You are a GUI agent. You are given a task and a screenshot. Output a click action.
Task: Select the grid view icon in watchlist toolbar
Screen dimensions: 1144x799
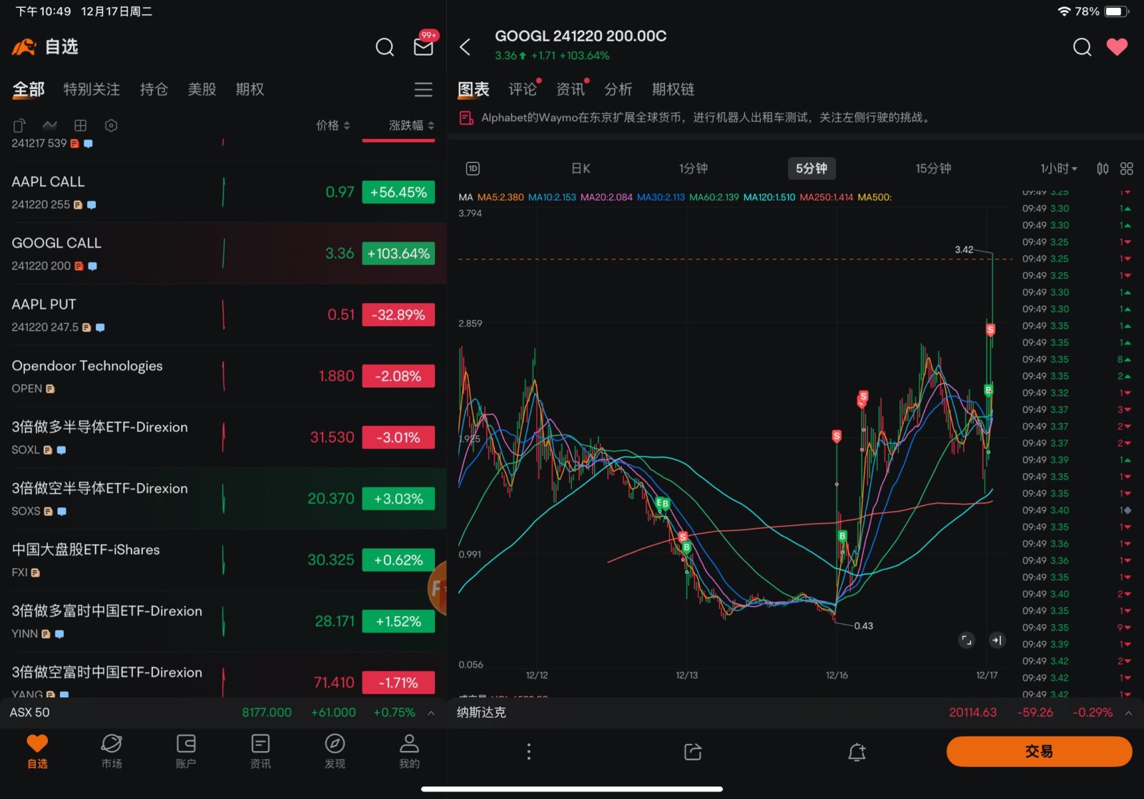click(x=81, y=125)
